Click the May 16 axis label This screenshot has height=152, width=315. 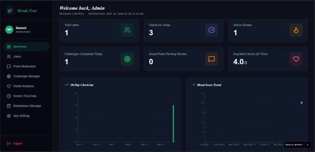pyautogui.click(x=160, y=145)
